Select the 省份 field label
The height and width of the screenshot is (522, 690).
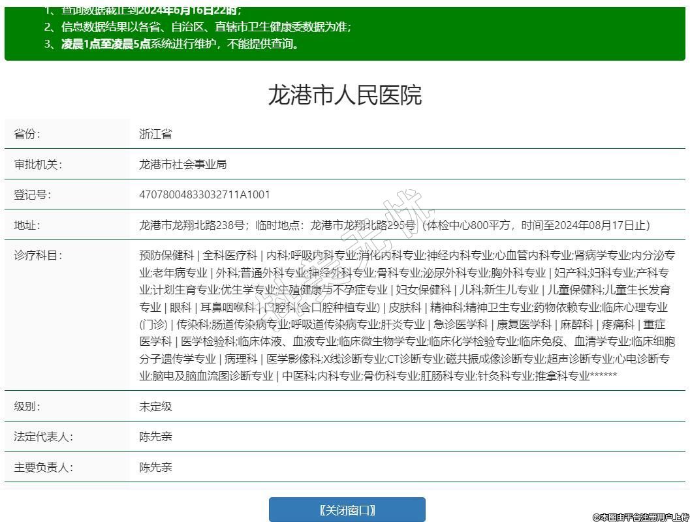(x=27, y=134)
